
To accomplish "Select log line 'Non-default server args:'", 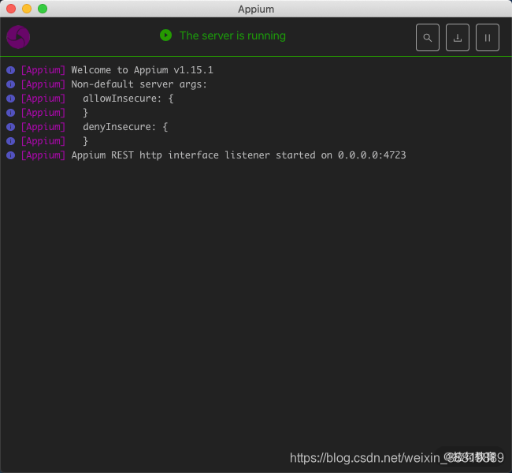I will 139,84.
